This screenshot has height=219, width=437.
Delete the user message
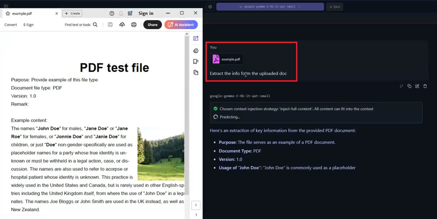[425, 86]
